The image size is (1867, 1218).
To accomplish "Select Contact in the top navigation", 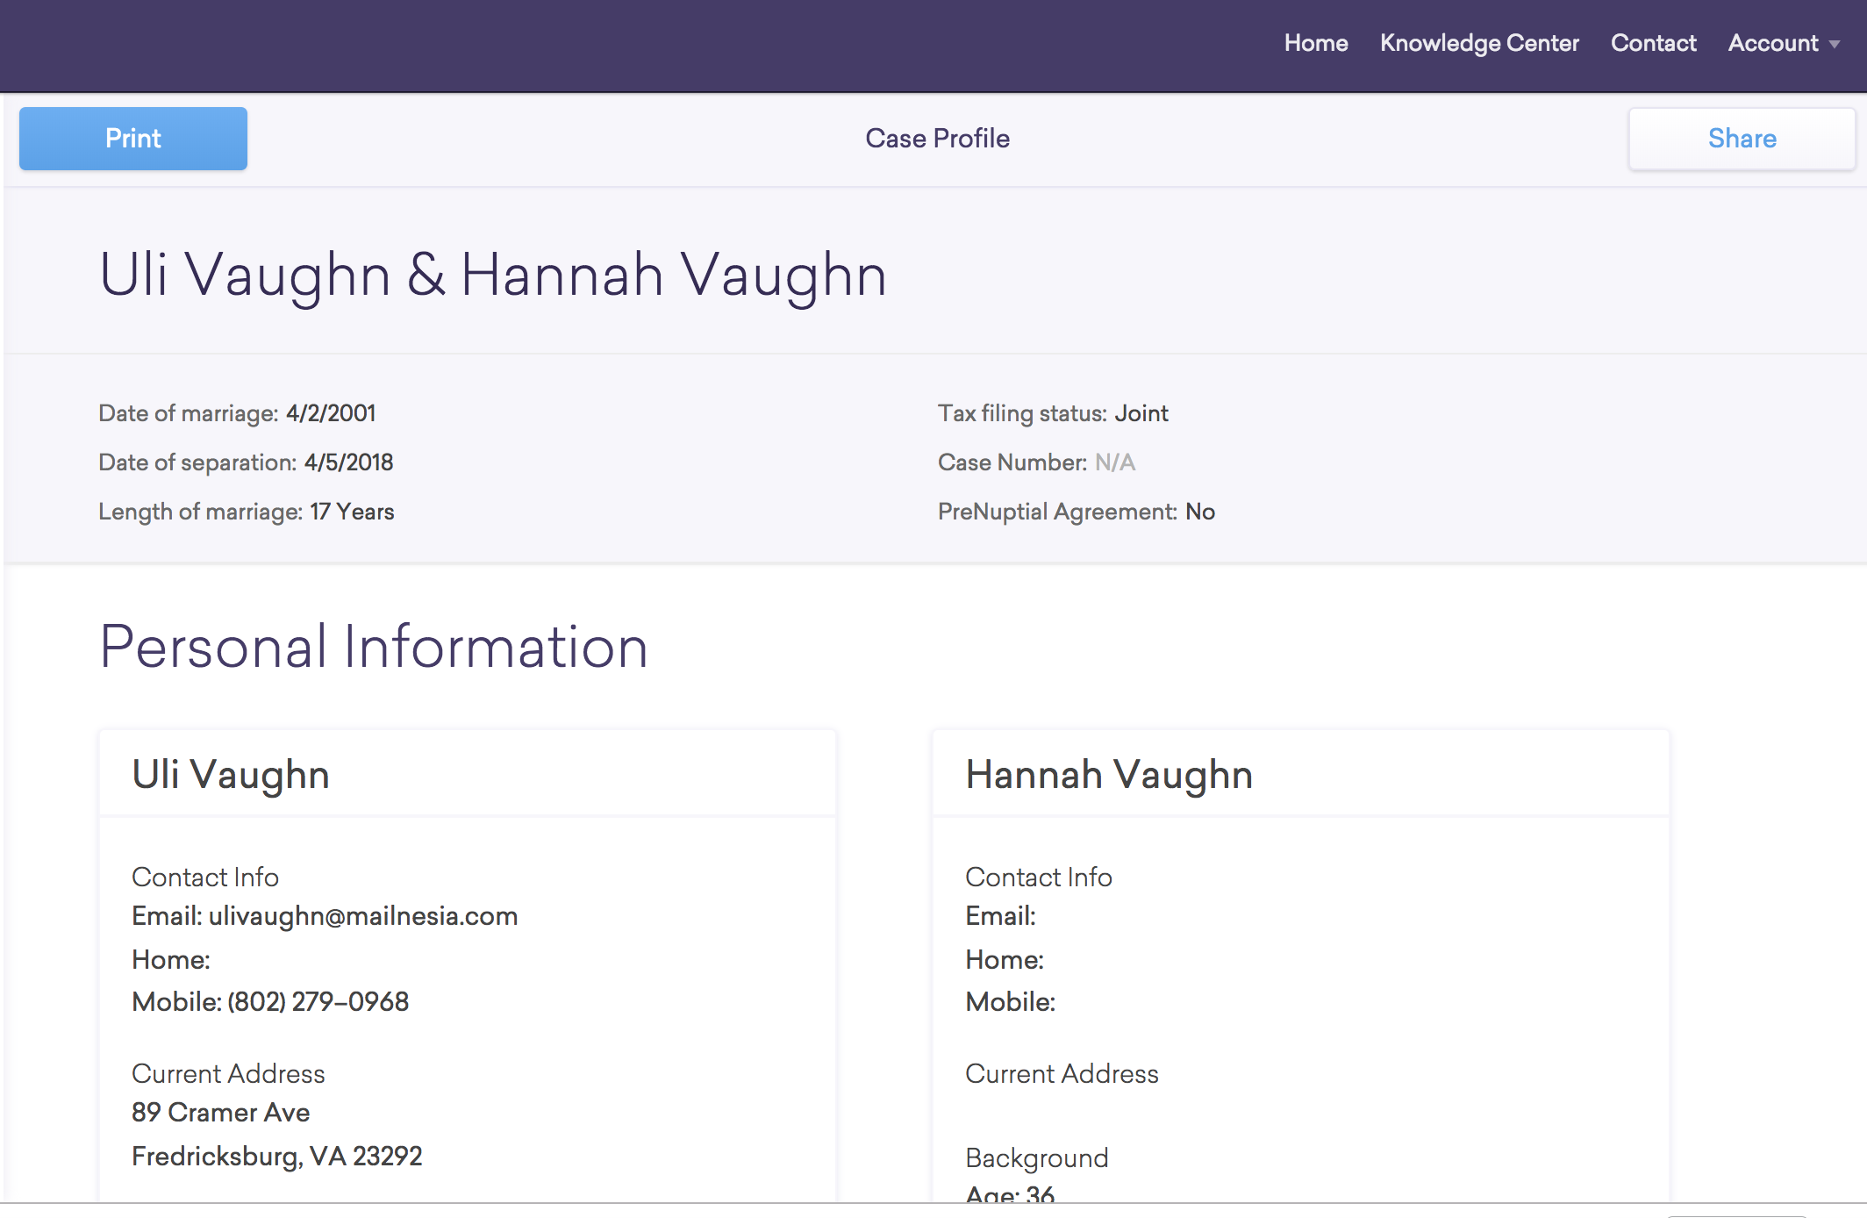I will 1653,43.
